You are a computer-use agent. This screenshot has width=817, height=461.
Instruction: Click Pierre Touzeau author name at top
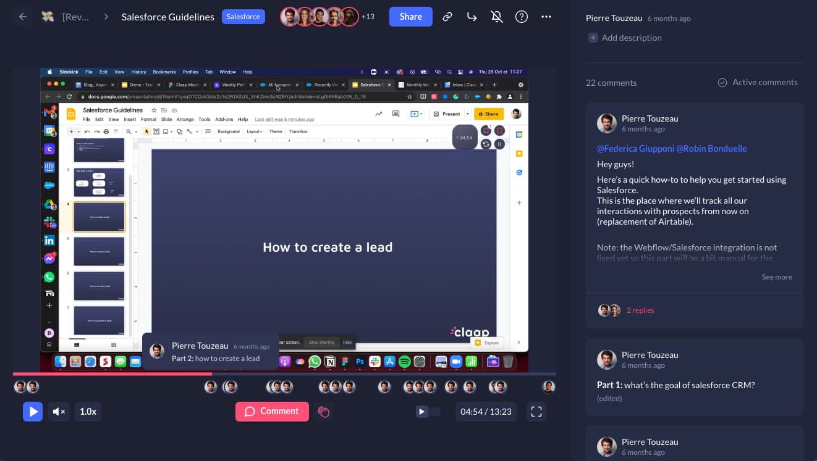pos(614,18)
